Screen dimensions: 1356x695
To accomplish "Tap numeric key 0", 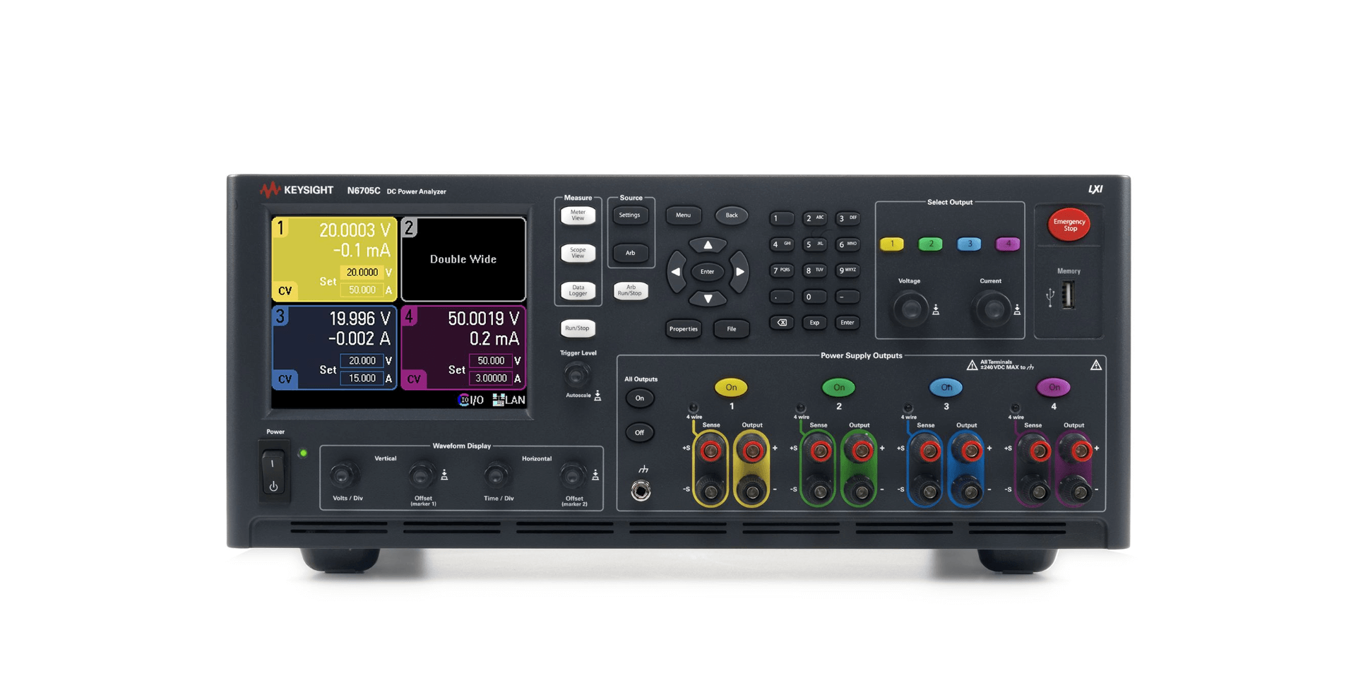I will 814,297.
